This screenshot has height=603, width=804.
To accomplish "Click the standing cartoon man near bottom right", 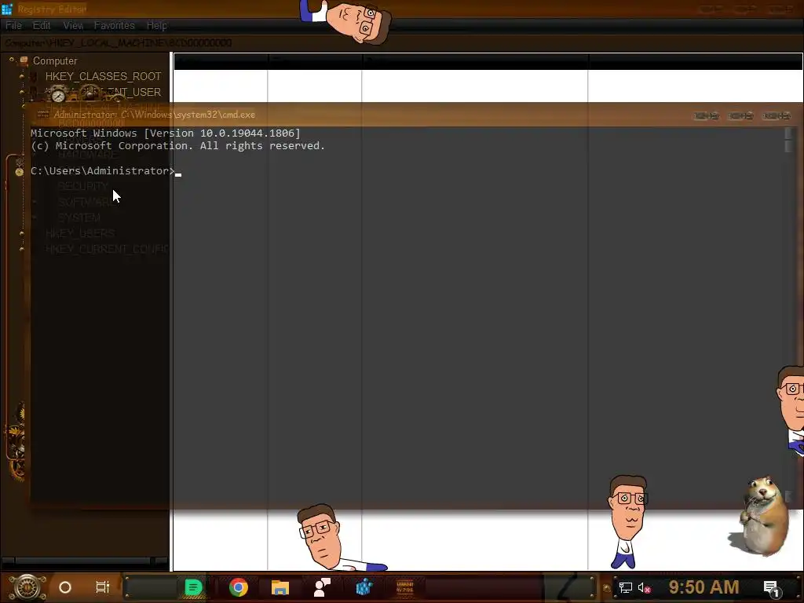I will [627, 521].
